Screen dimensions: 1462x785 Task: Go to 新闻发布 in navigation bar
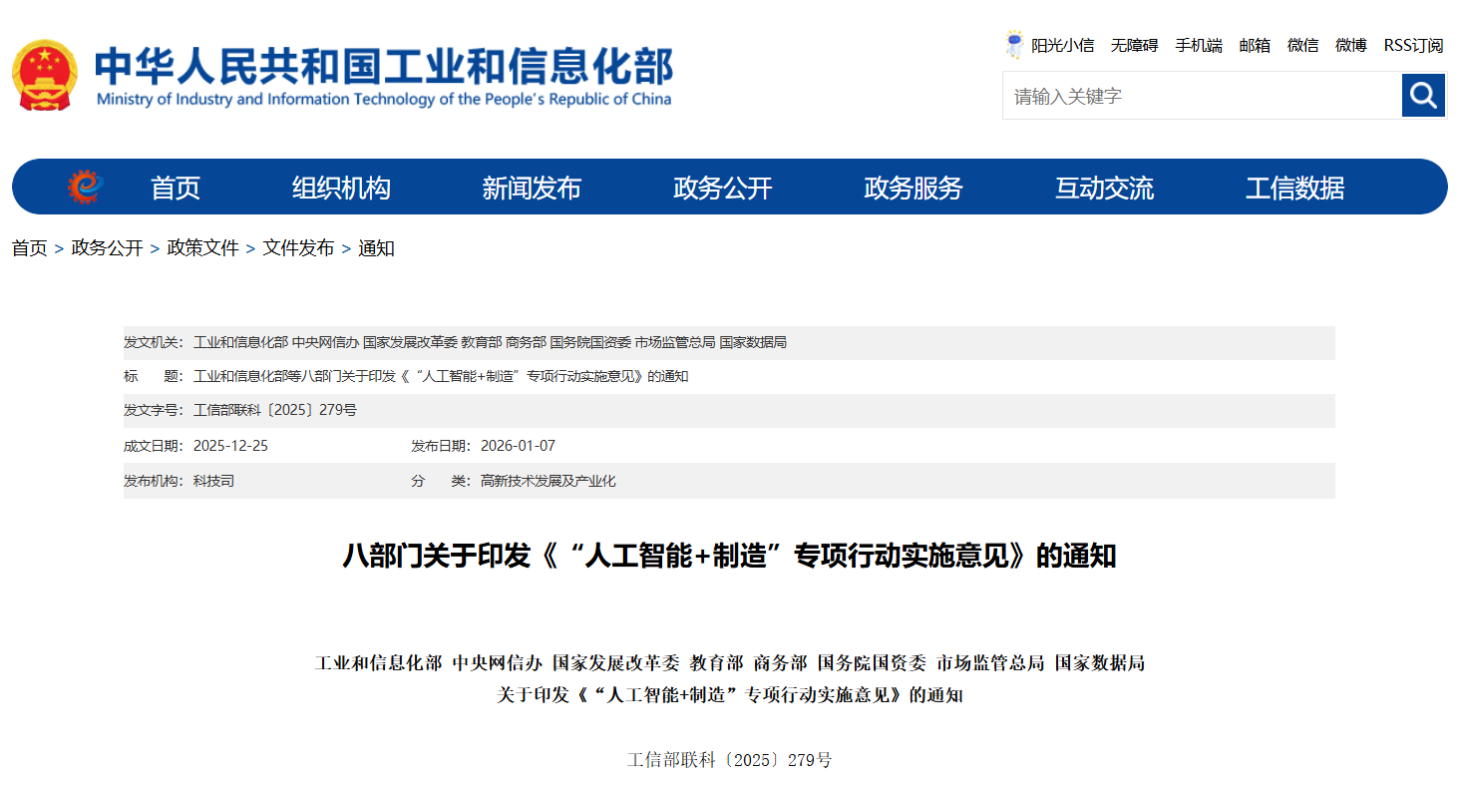pos(532,188)
